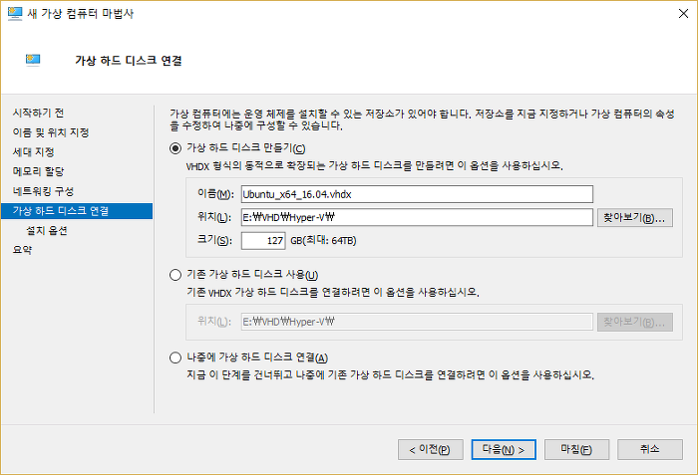Click the 기존 VHDX 가상 하드 디스크를 연결하려면 description
This screenshot has width=698, height=475.
(333, 293)
